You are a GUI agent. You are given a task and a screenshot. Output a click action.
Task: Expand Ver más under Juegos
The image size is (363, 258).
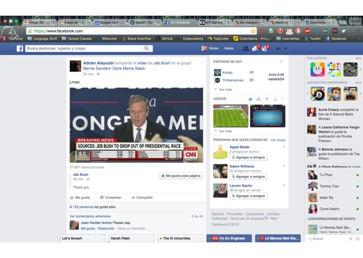coord(223,131)
